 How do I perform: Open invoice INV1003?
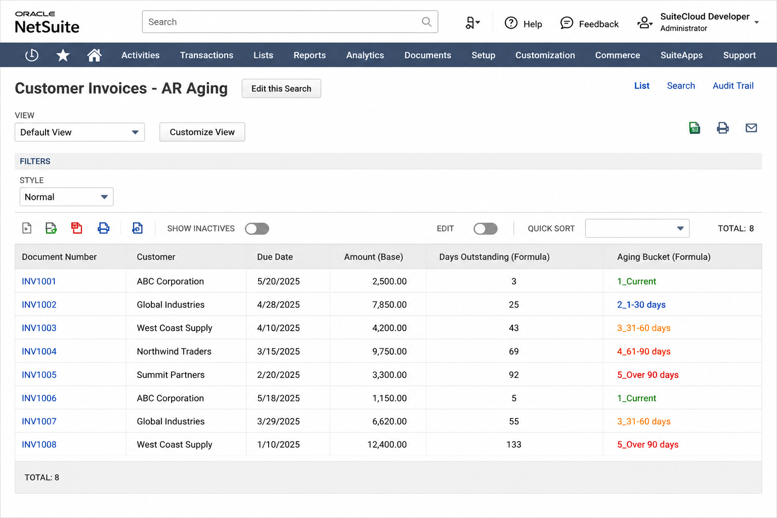(39, 328)
